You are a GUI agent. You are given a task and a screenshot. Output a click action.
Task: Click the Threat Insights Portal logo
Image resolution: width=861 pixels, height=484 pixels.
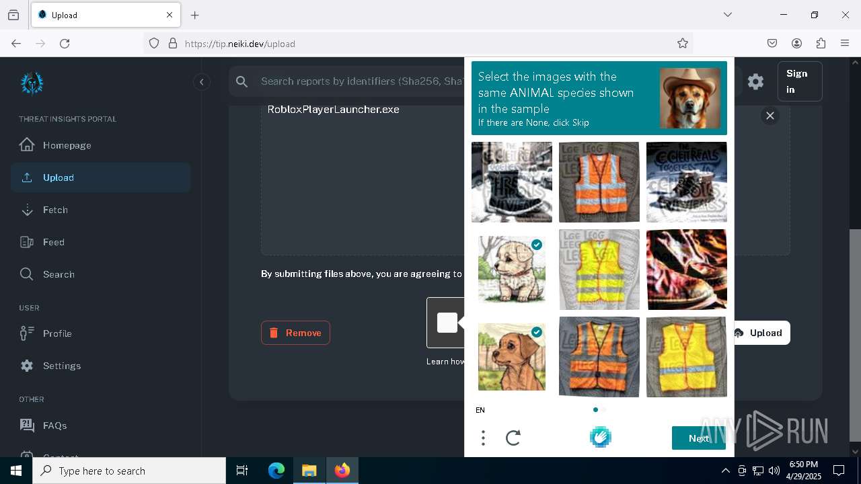32,83
